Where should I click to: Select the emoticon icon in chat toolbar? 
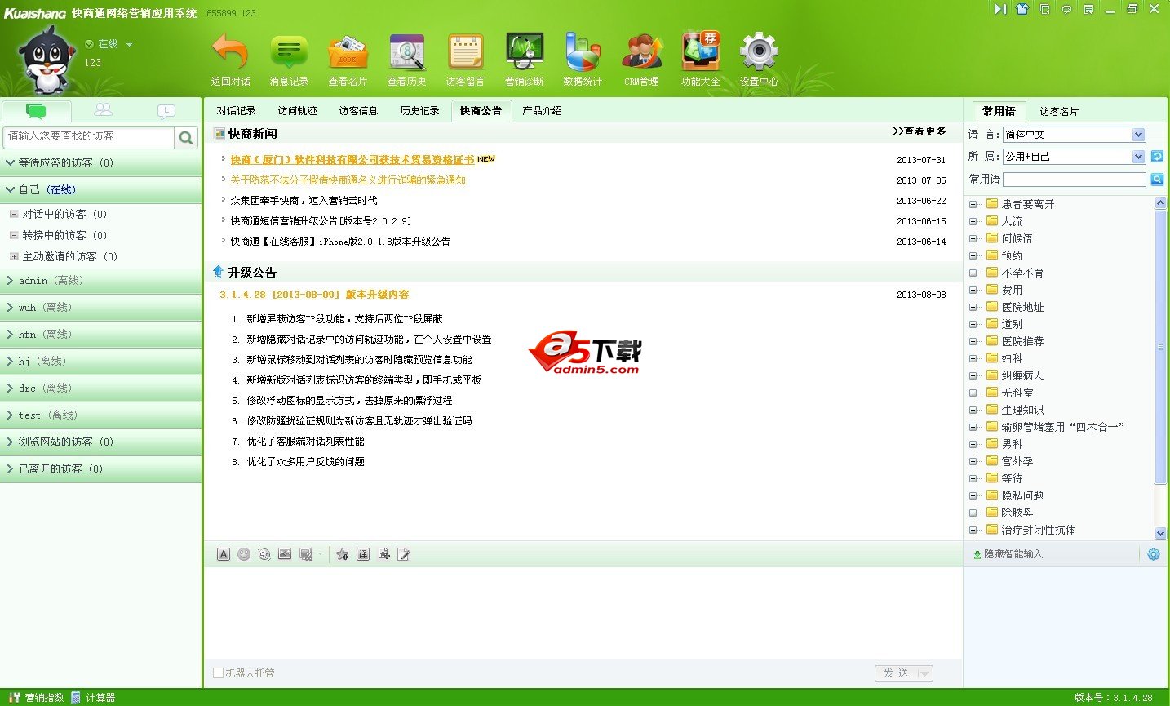(244, 553)
